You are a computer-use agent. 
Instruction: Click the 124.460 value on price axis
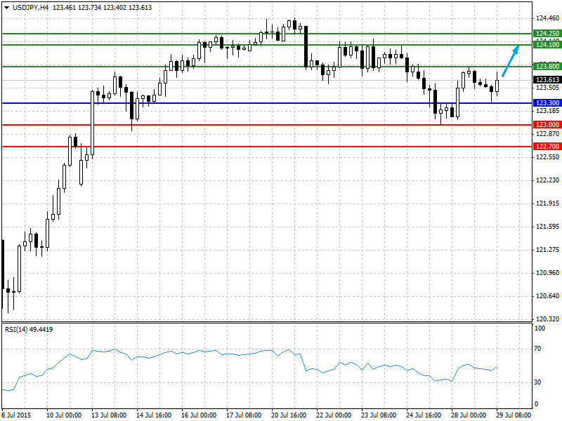pos(548,18)
